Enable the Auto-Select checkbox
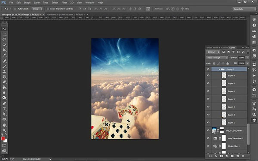This screenshot has height=161, width=258. pos(15,9)
